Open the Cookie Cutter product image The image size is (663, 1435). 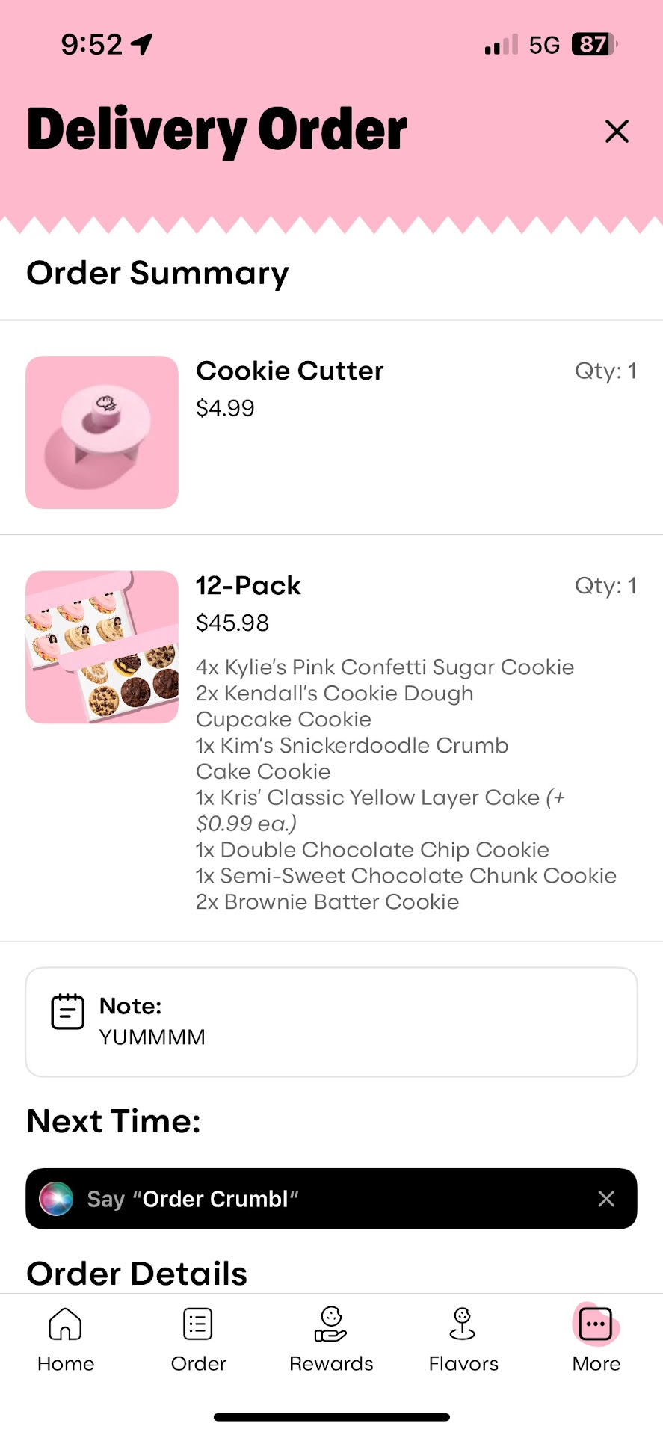[102, 433]
